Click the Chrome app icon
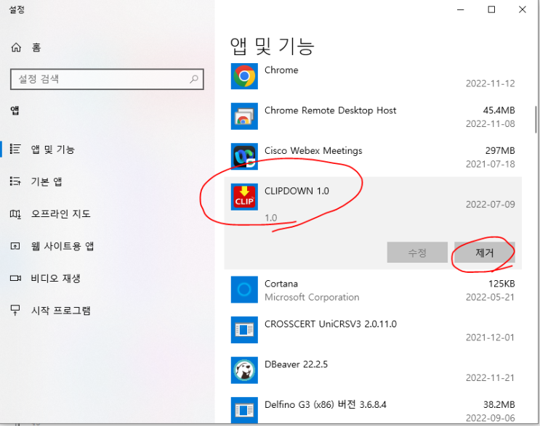 244,76
